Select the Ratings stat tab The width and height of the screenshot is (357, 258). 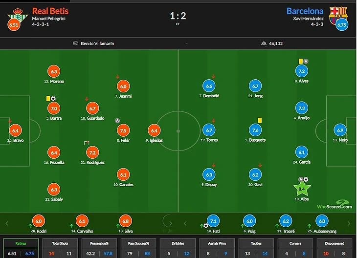tap(21, 248)
